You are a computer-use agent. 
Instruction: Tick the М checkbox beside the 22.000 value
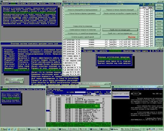pyautogui.click(x=151, y=35)
